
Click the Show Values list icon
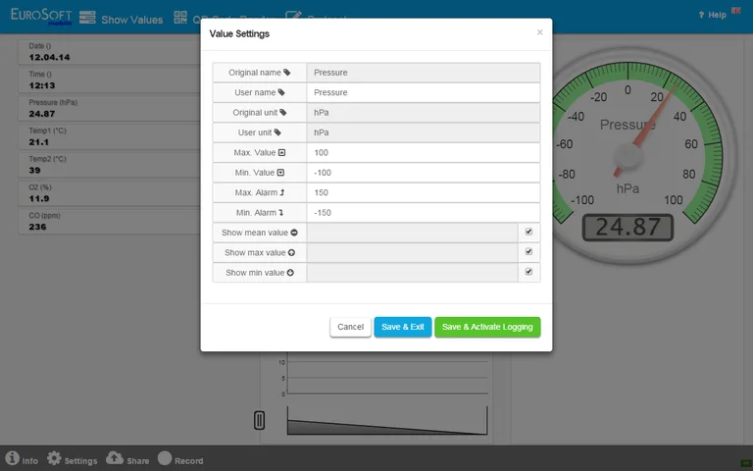87,18
